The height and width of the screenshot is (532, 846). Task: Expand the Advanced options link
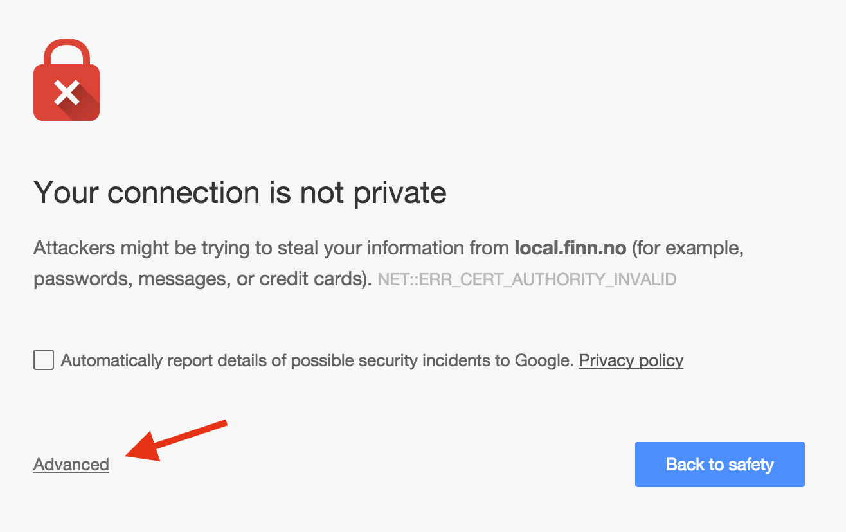point(71,465)
